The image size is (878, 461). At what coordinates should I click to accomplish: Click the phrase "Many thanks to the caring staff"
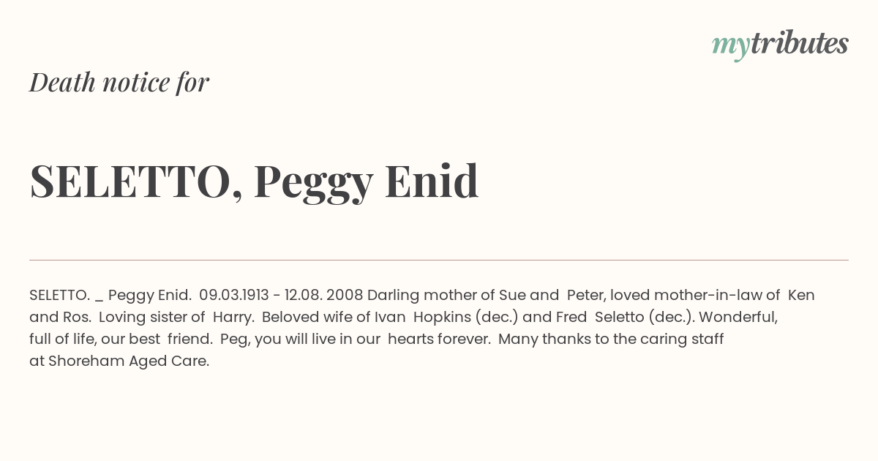pyautogui.click(x=611, y=340)
